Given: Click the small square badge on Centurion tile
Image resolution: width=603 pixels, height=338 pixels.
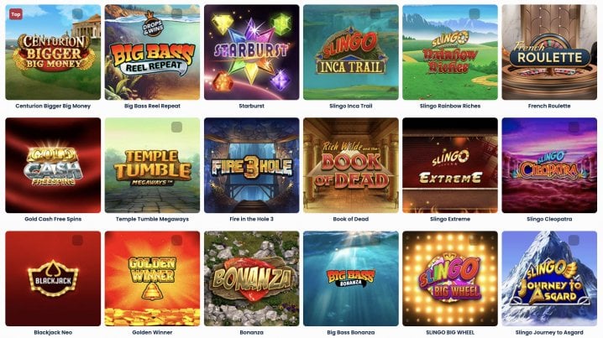Looking at the screenshot, I should click(x=77, y=13).
